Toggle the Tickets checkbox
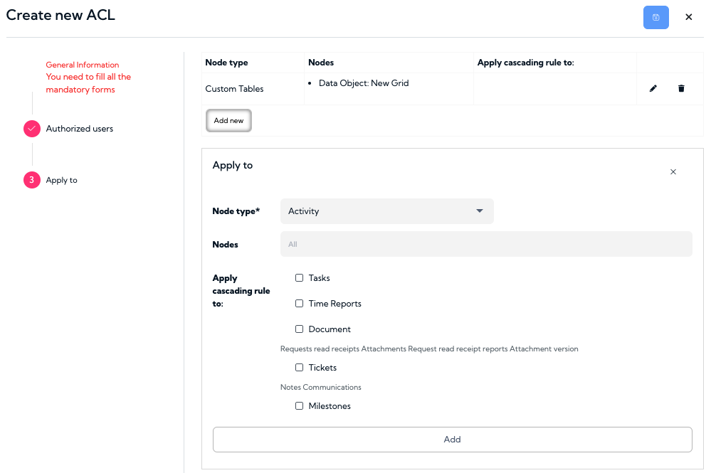This screenshot has width=711, height=473. [299, 368]
